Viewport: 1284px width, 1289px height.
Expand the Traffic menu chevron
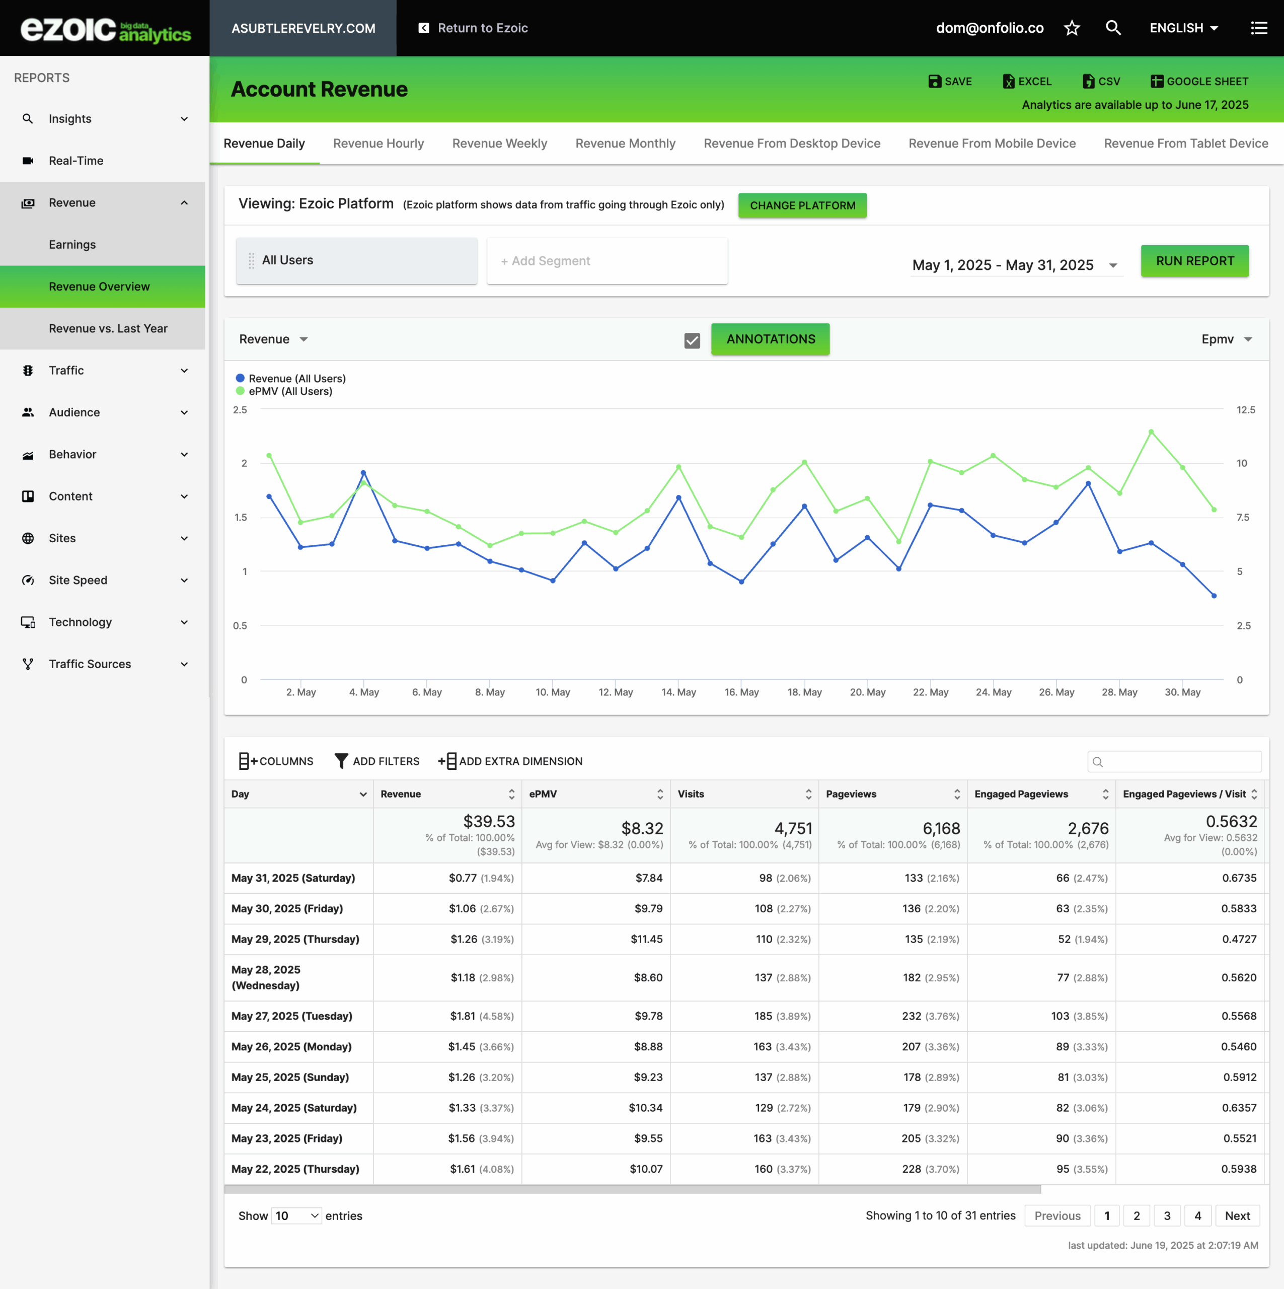click(184, 370)
